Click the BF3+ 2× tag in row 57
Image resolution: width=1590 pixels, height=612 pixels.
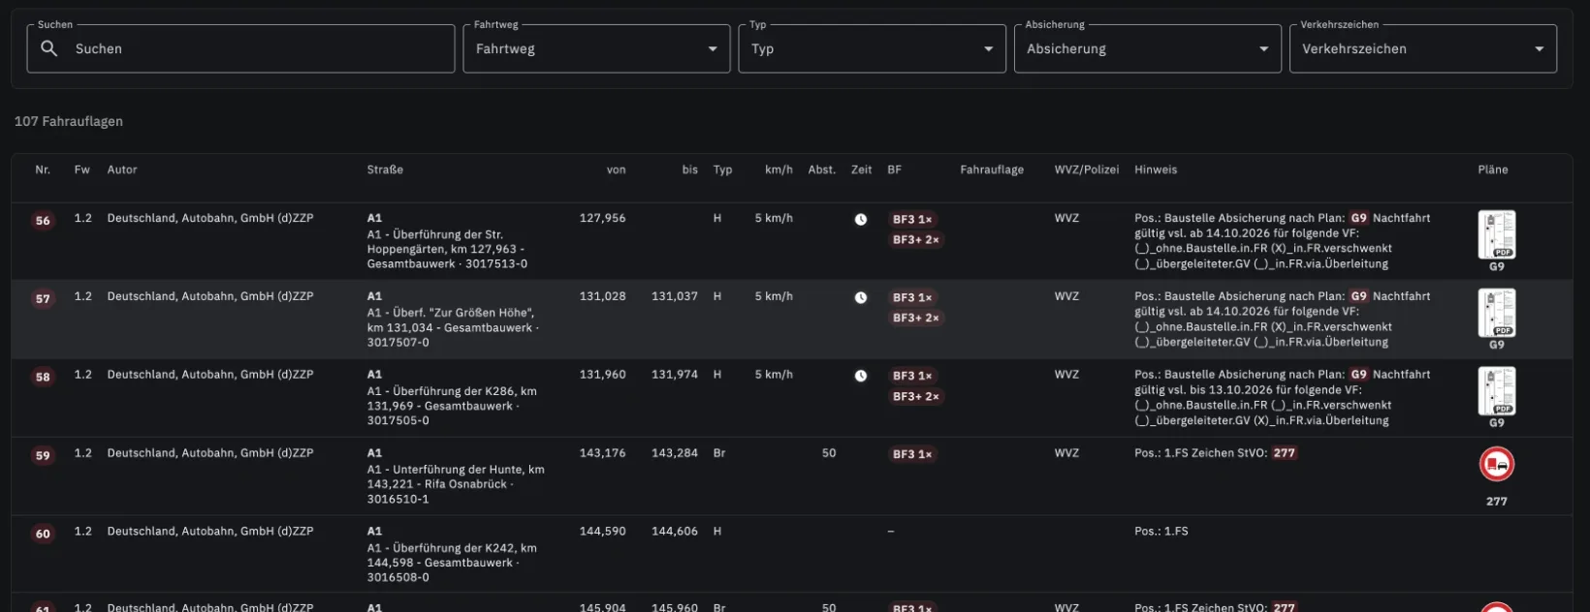pos(916,319)
